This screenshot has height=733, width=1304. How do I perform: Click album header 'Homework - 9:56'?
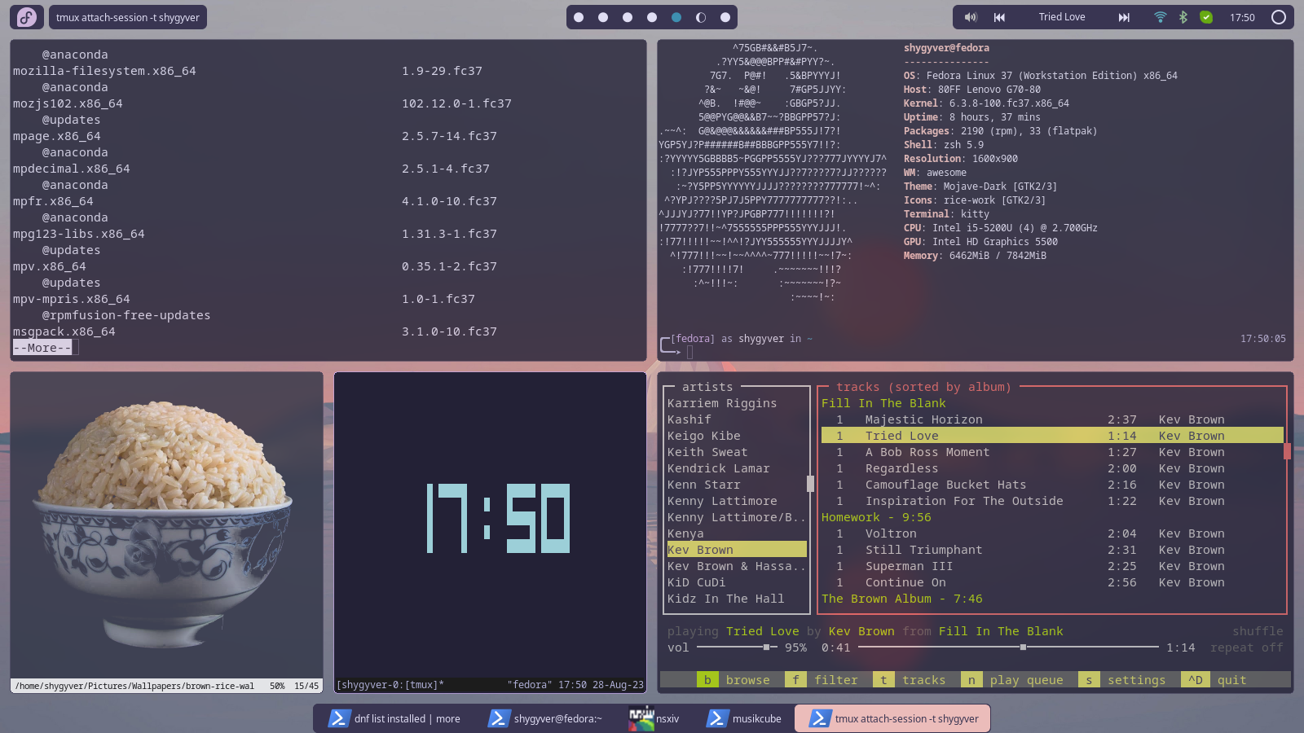pos(876,517)
